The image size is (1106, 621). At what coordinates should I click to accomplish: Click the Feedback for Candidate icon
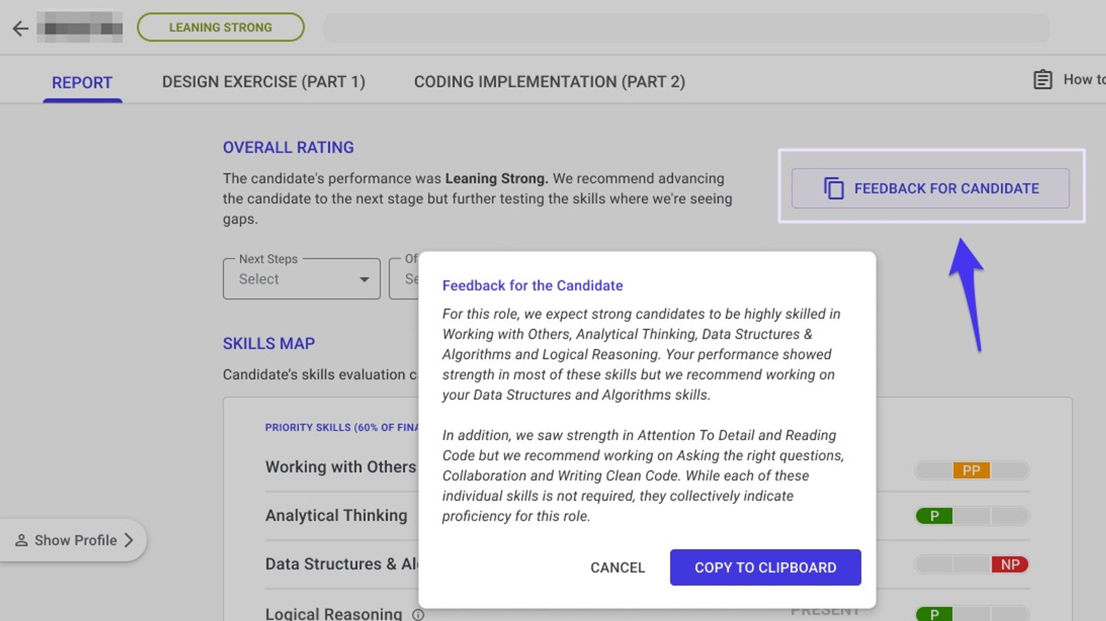pyautogui.click(x=833, y=187)
